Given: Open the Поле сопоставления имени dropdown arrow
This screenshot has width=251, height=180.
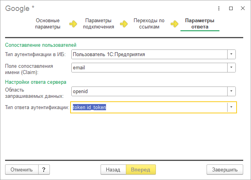Looking at the screenshot, I should pos(232,67).
